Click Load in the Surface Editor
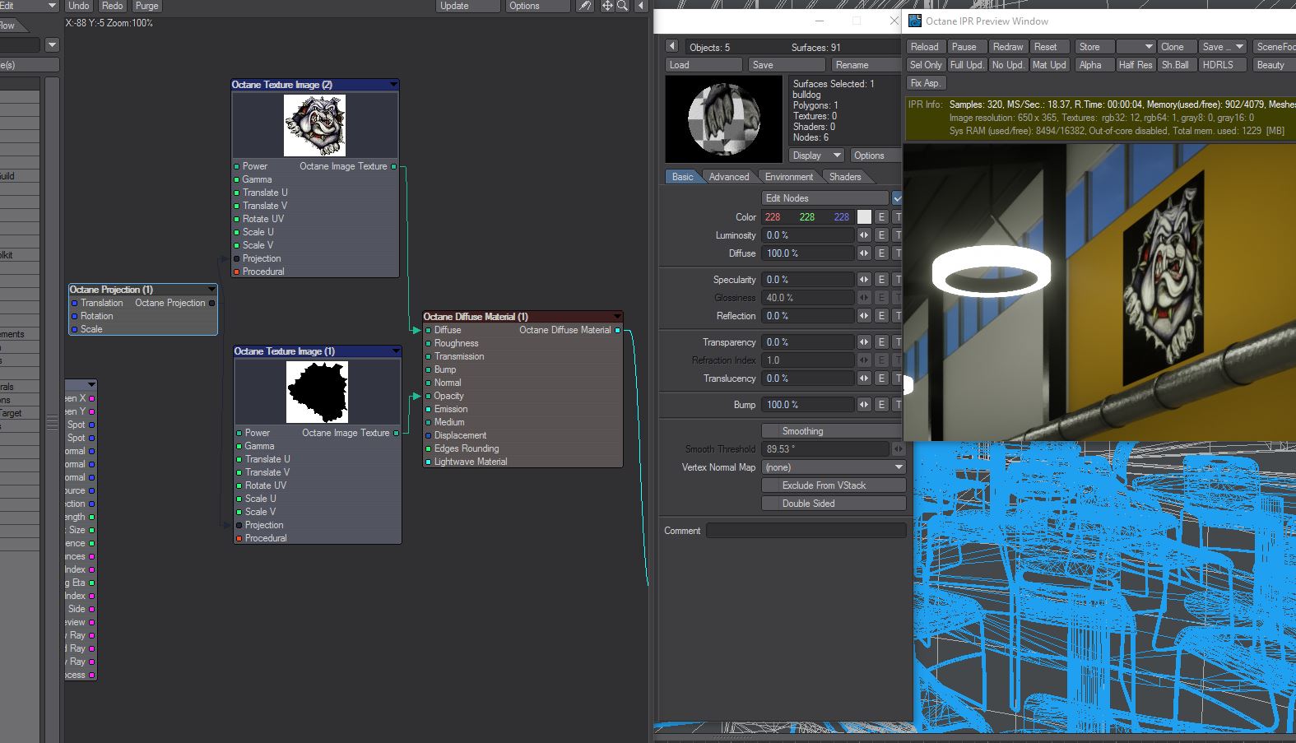The height and width of the screenshot is (743, 1296). point(704,65)
